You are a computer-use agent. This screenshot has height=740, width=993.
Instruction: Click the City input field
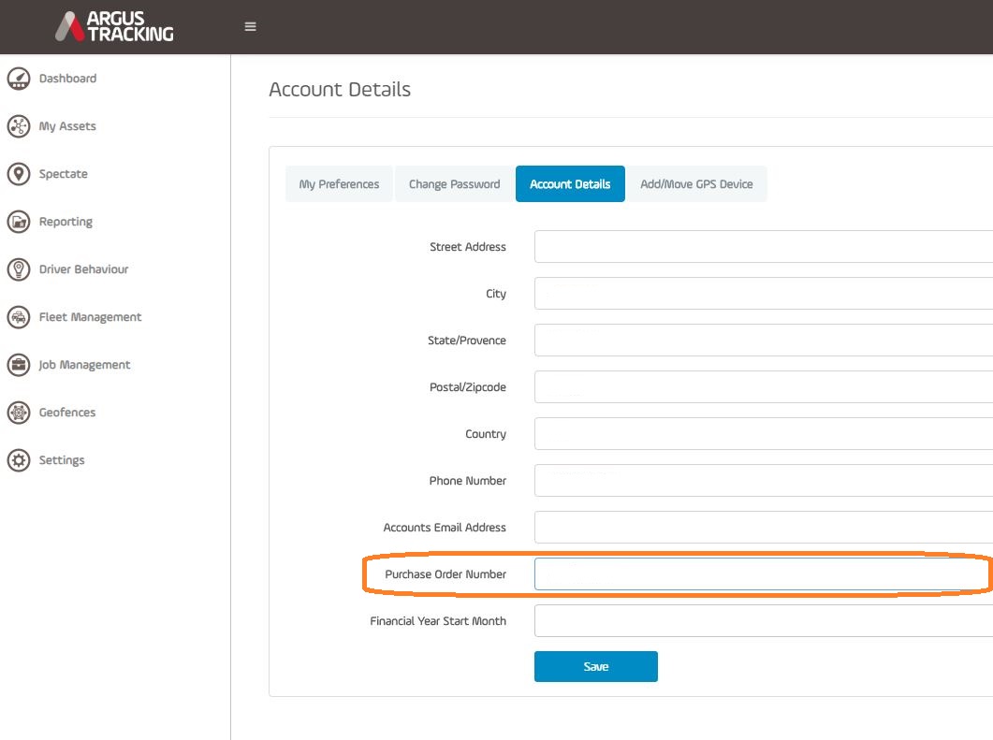763,293
